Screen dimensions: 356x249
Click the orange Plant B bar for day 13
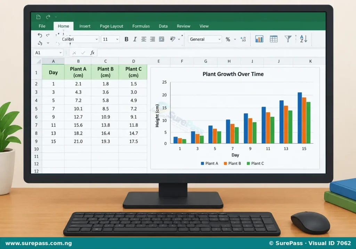(286, 124)
